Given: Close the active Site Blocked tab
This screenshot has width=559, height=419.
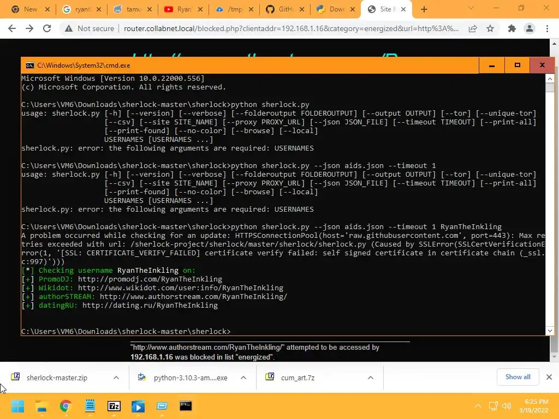Looking at the screenshot, I should (x=403, y=10).
